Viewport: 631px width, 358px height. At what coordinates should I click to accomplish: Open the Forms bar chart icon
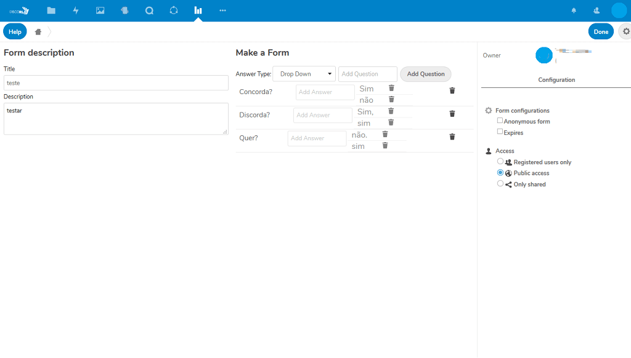point(198,10)
